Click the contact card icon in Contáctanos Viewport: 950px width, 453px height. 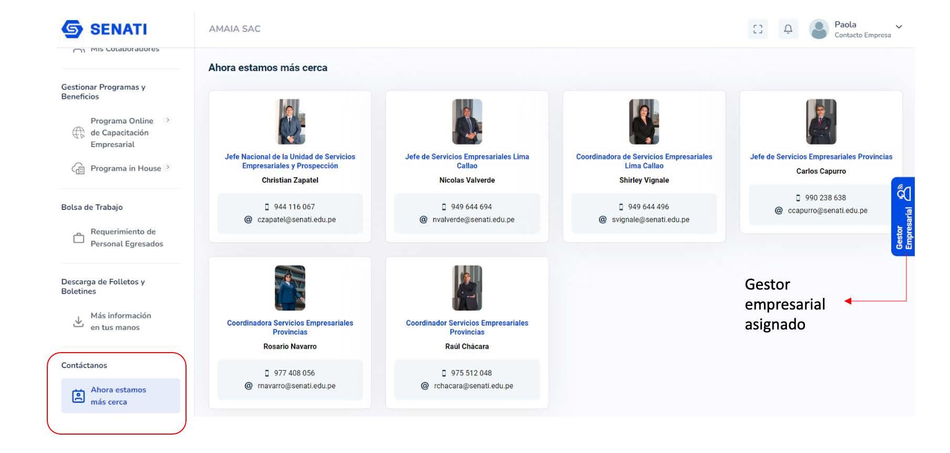(x=78, y=396)
